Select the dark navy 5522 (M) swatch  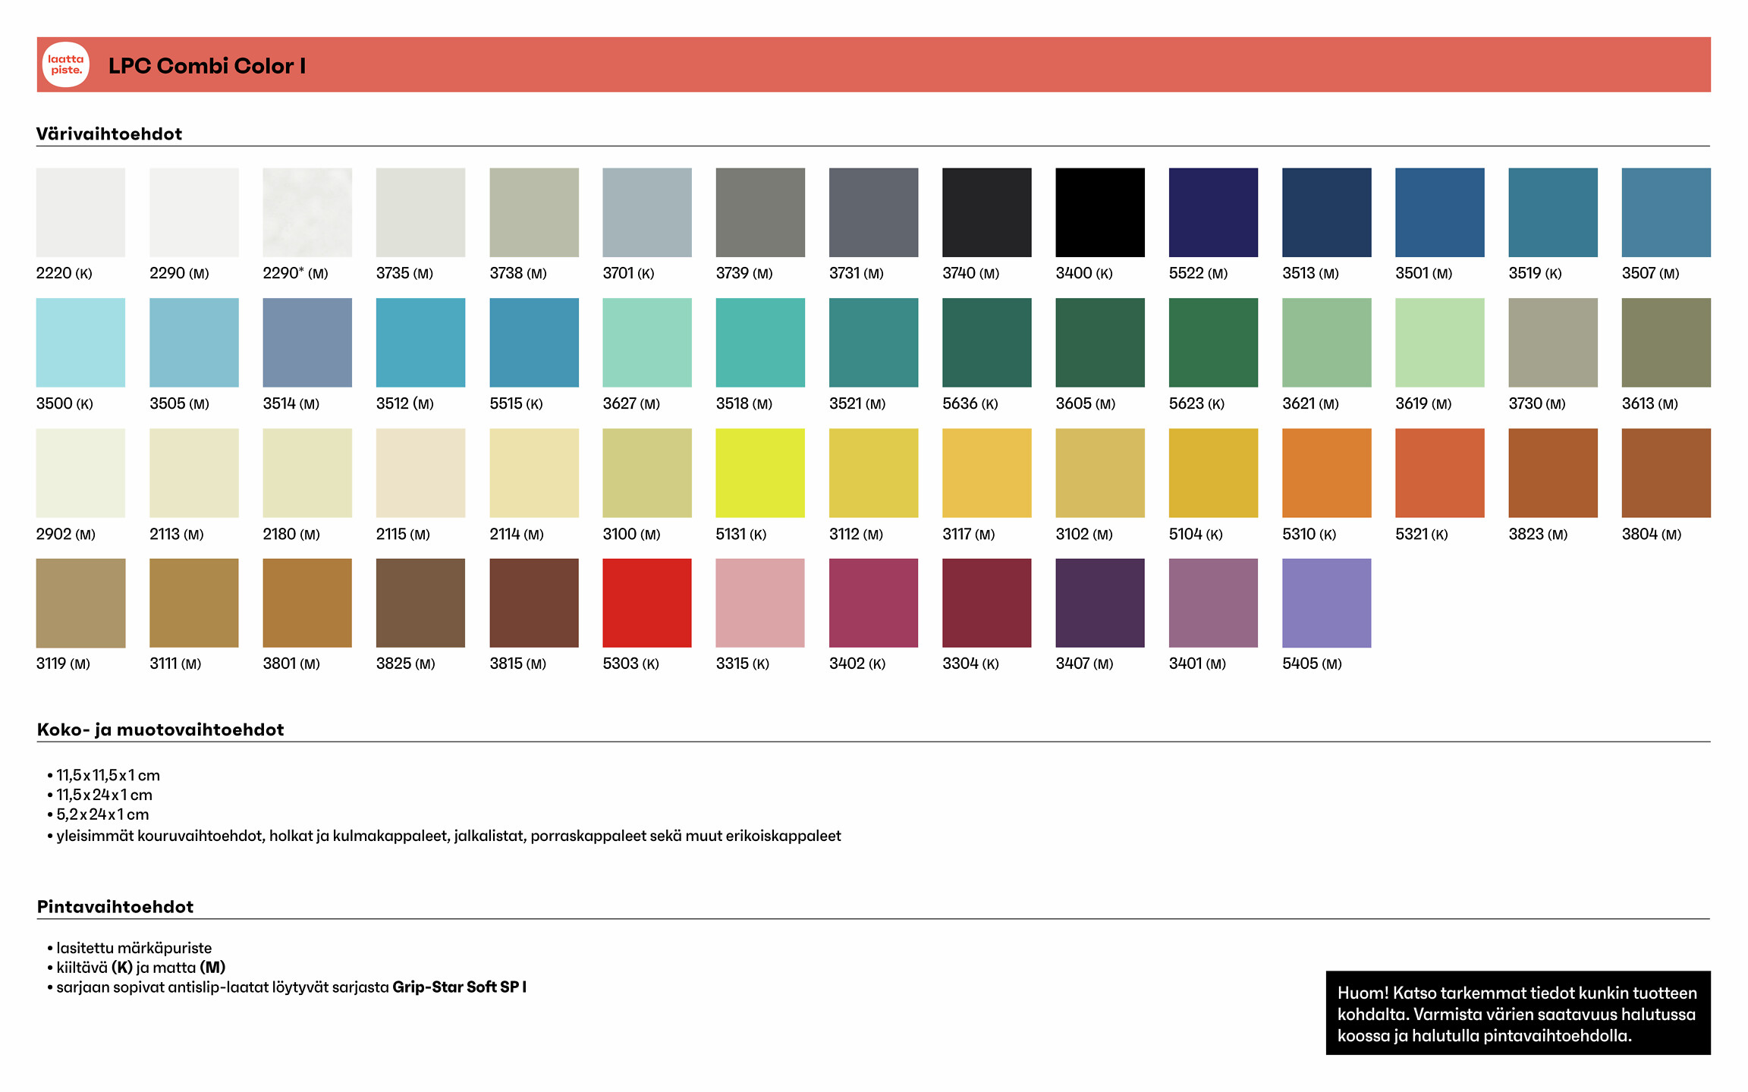coord(1212,212)
